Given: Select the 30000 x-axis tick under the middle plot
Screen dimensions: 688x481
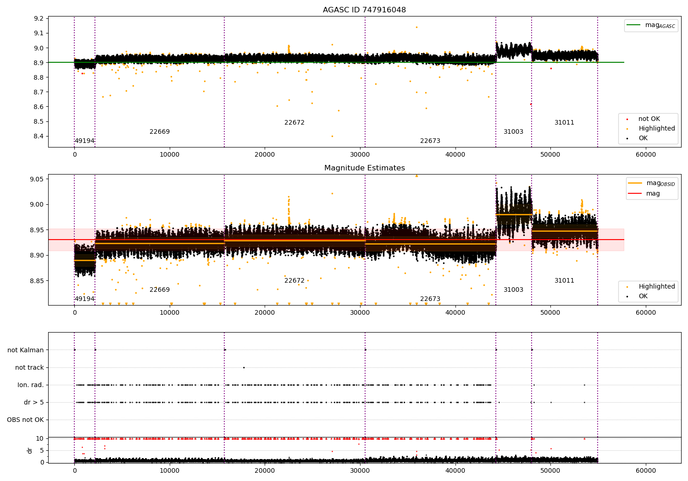Looking at the screenshot, I should 360,313.
